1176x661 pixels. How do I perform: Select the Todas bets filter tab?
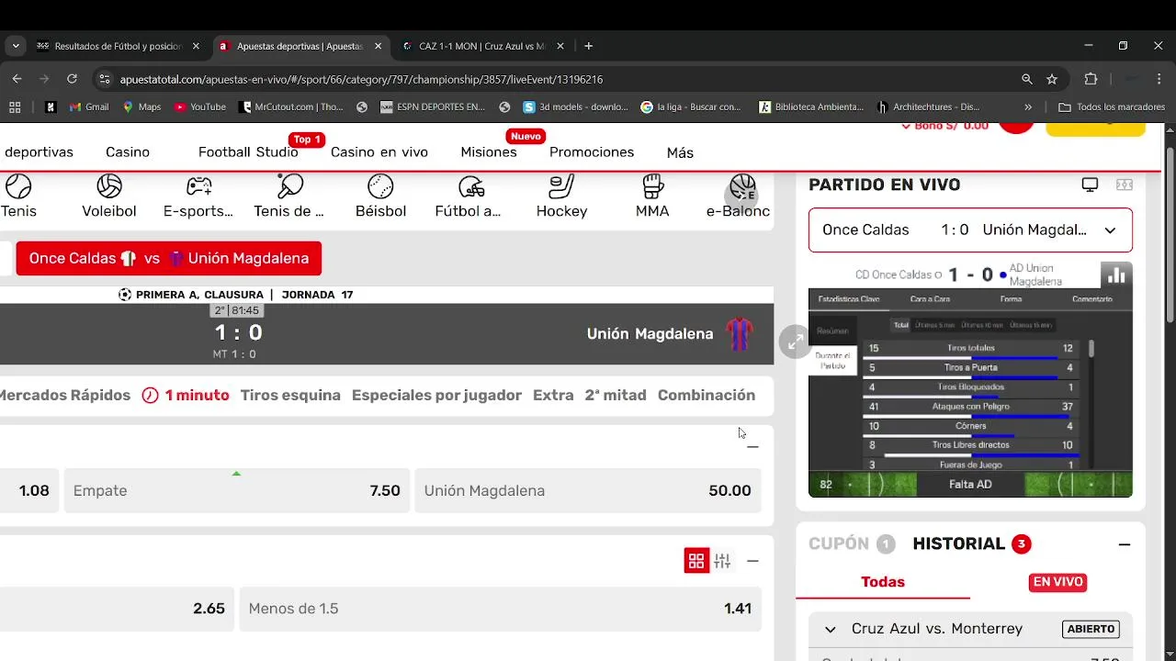pos(883,582)
